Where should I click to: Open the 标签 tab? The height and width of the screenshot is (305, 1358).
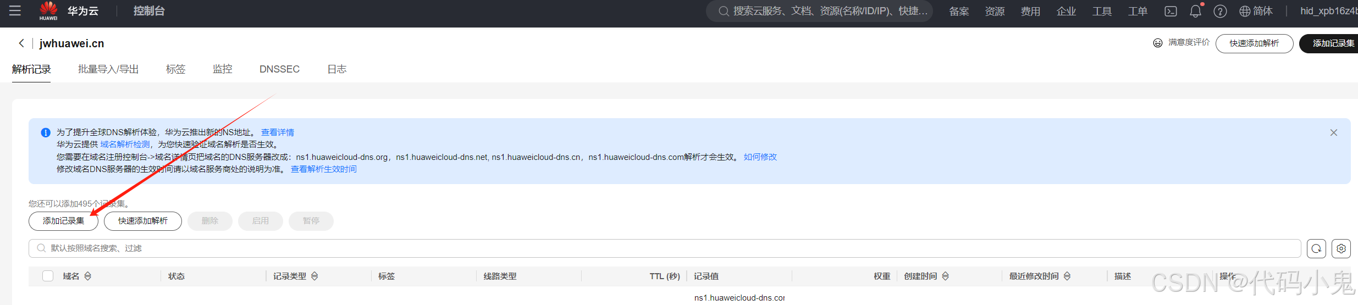click(176, 69)
